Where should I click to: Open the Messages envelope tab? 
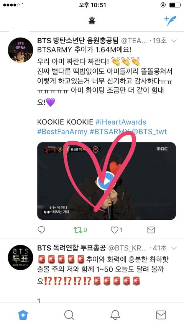coord(161,315)
